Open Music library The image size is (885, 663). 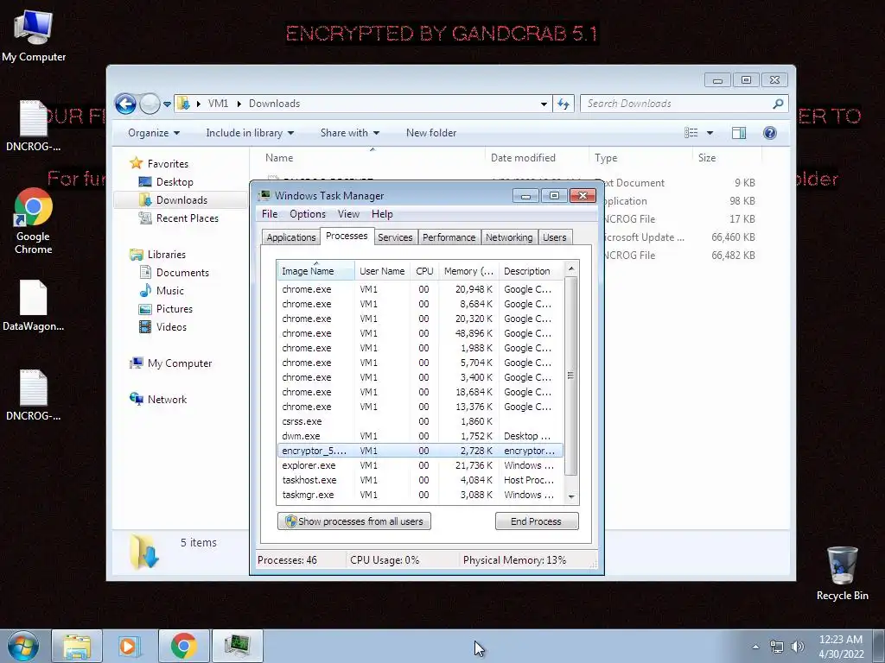[x=170, y=290]
